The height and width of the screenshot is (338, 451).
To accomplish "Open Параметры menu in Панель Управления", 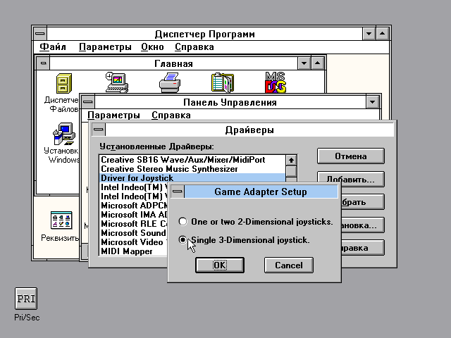I will coord(113,115).
